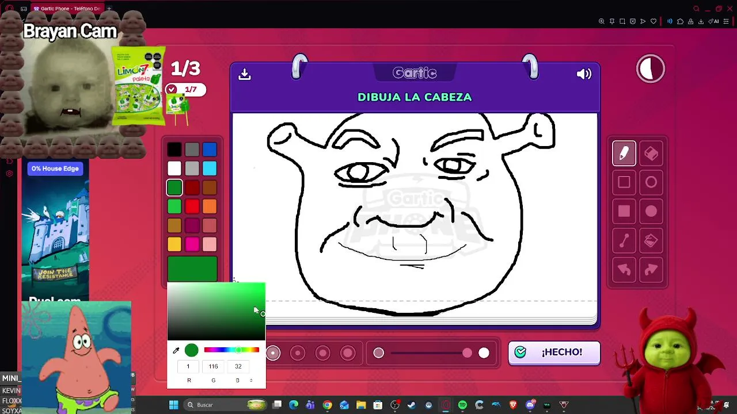Screen dimensions: 737x414
Task: Open the Windows Start menu
Action: coord(173,405)
